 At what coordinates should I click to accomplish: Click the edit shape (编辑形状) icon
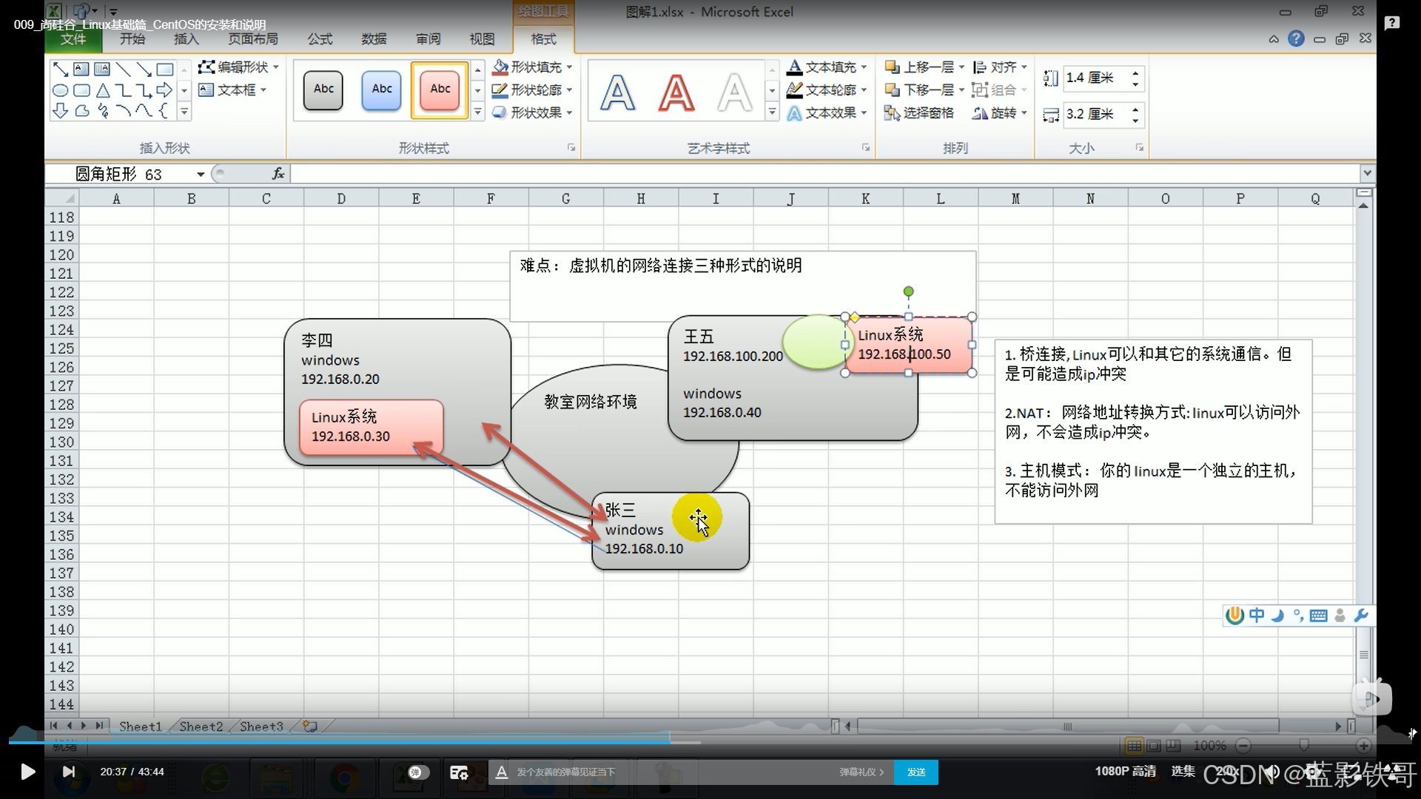pos(206,67)
